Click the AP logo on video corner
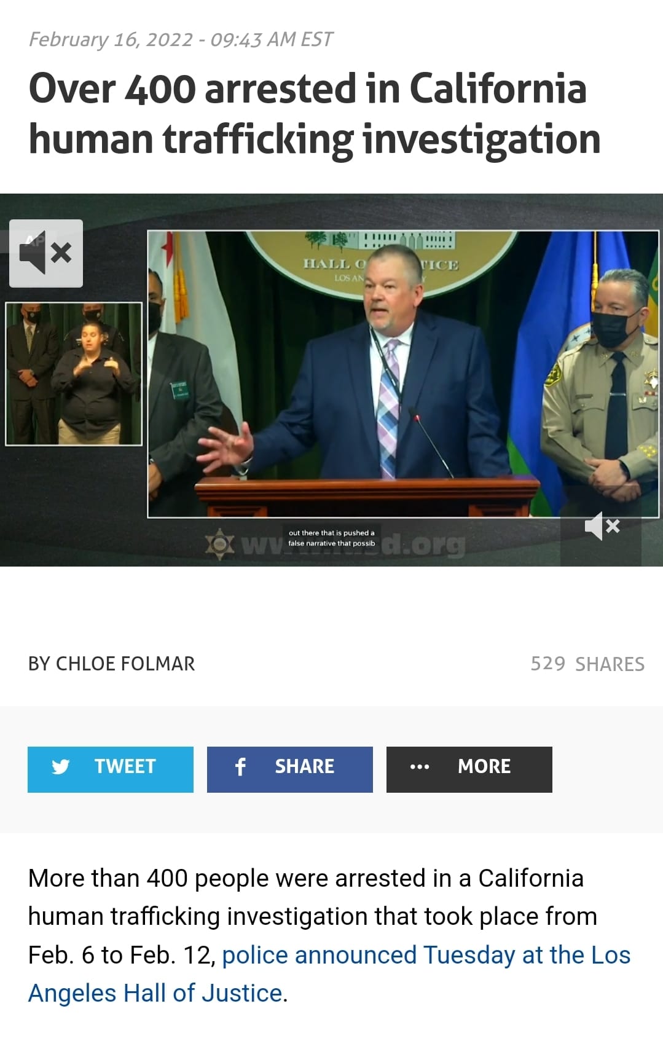The height and width of the screenshot is (1041, 663). click(x=34, y=241)
